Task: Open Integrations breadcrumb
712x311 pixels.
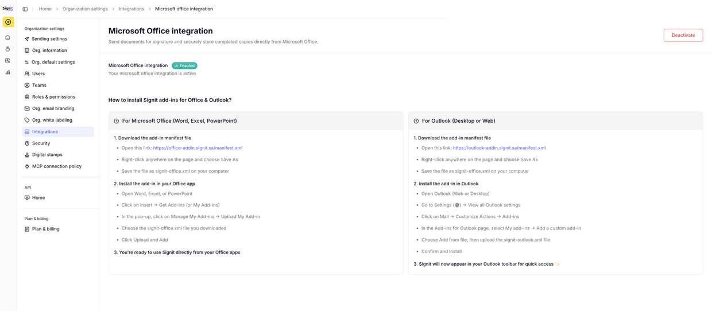Action: tap(131, 9)
